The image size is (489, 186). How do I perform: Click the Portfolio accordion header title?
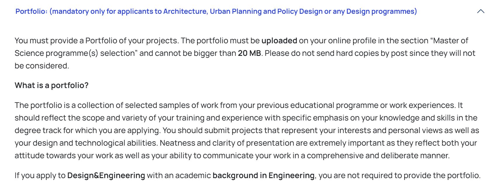tap(216, 12)
